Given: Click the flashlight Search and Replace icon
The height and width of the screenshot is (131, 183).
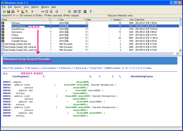Looking at the screenshot, I should point(23,12).
